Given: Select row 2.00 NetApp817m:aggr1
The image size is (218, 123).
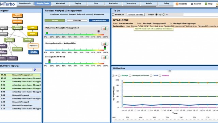Looking at the screenshot, I should pos(20,95).
